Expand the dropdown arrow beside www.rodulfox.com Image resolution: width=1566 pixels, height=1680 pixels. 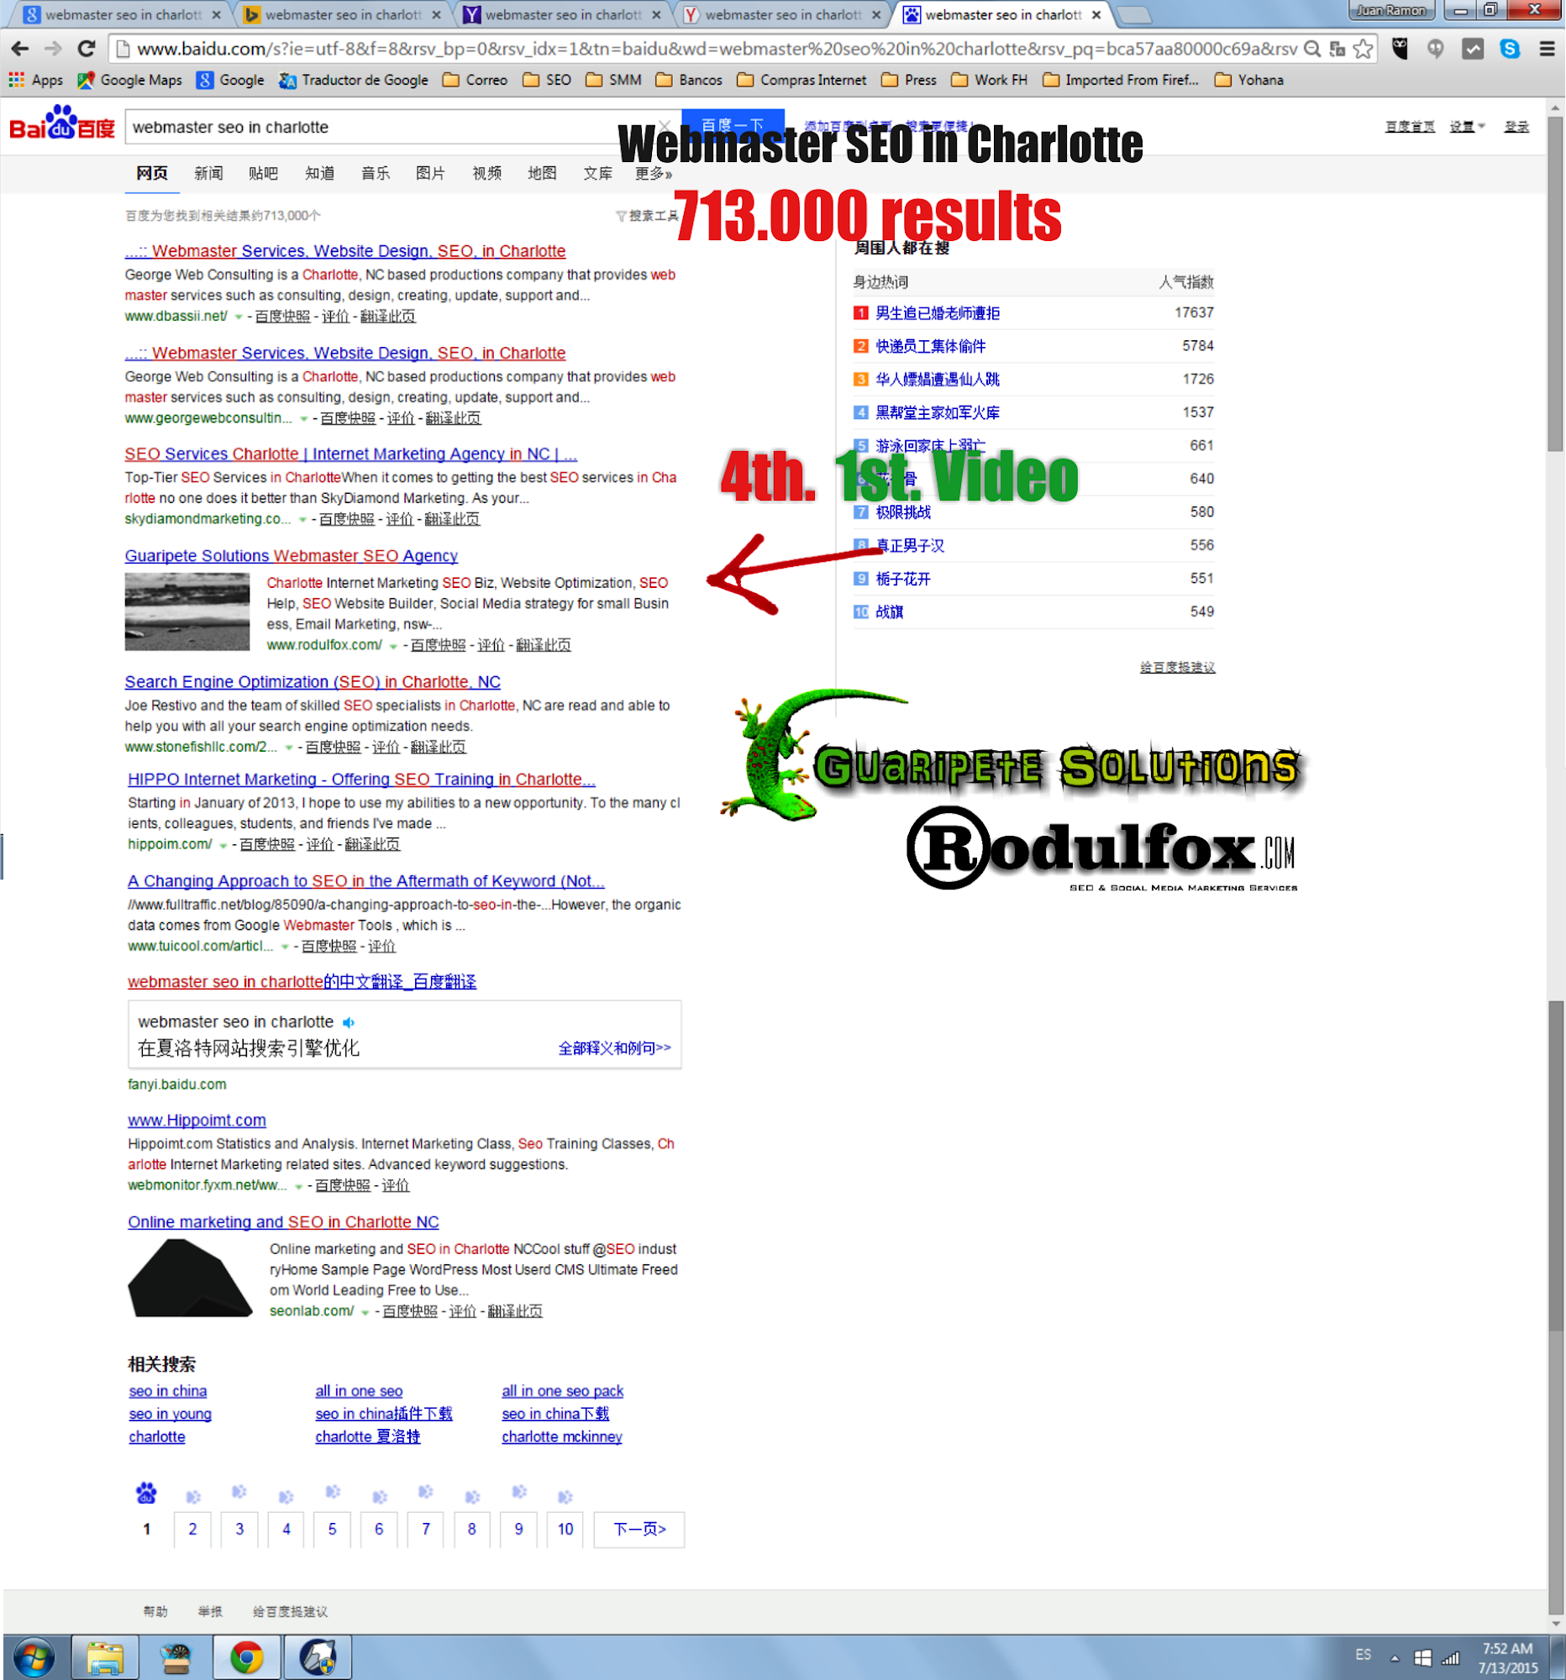393,647
